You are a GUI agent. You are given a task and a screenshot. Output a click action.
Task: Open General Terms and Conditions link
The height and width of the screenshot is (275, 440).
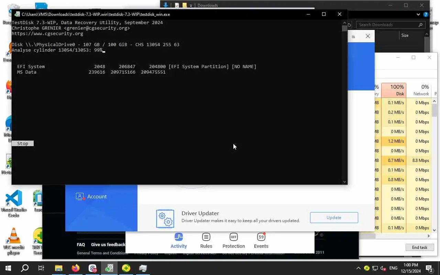[x=102, y=253]
